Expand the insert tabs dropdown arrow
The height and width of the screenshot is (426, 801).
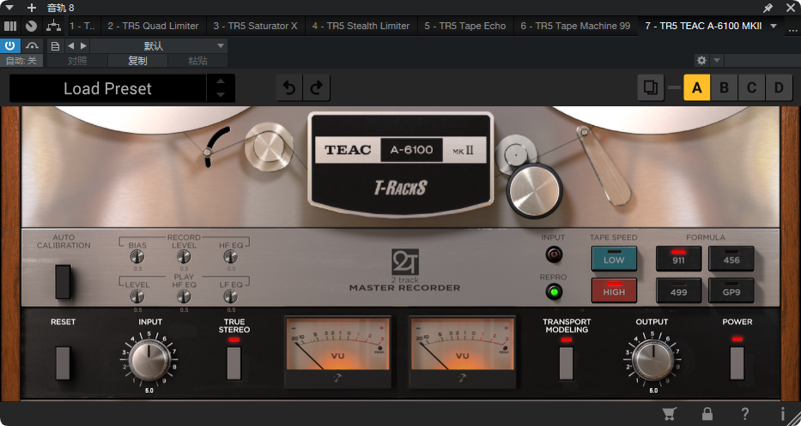[x=774, y=26]
